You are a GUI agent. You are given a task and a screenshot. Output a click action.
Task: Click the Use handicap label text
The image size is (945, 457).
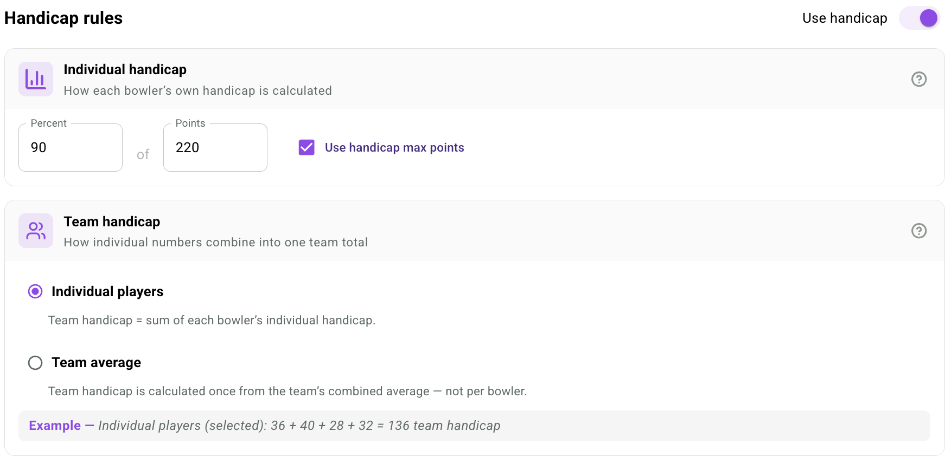point(845,18)
